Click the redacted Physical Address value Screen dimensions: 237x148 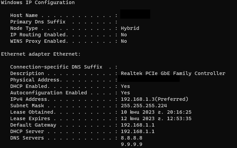pos(150,79)
